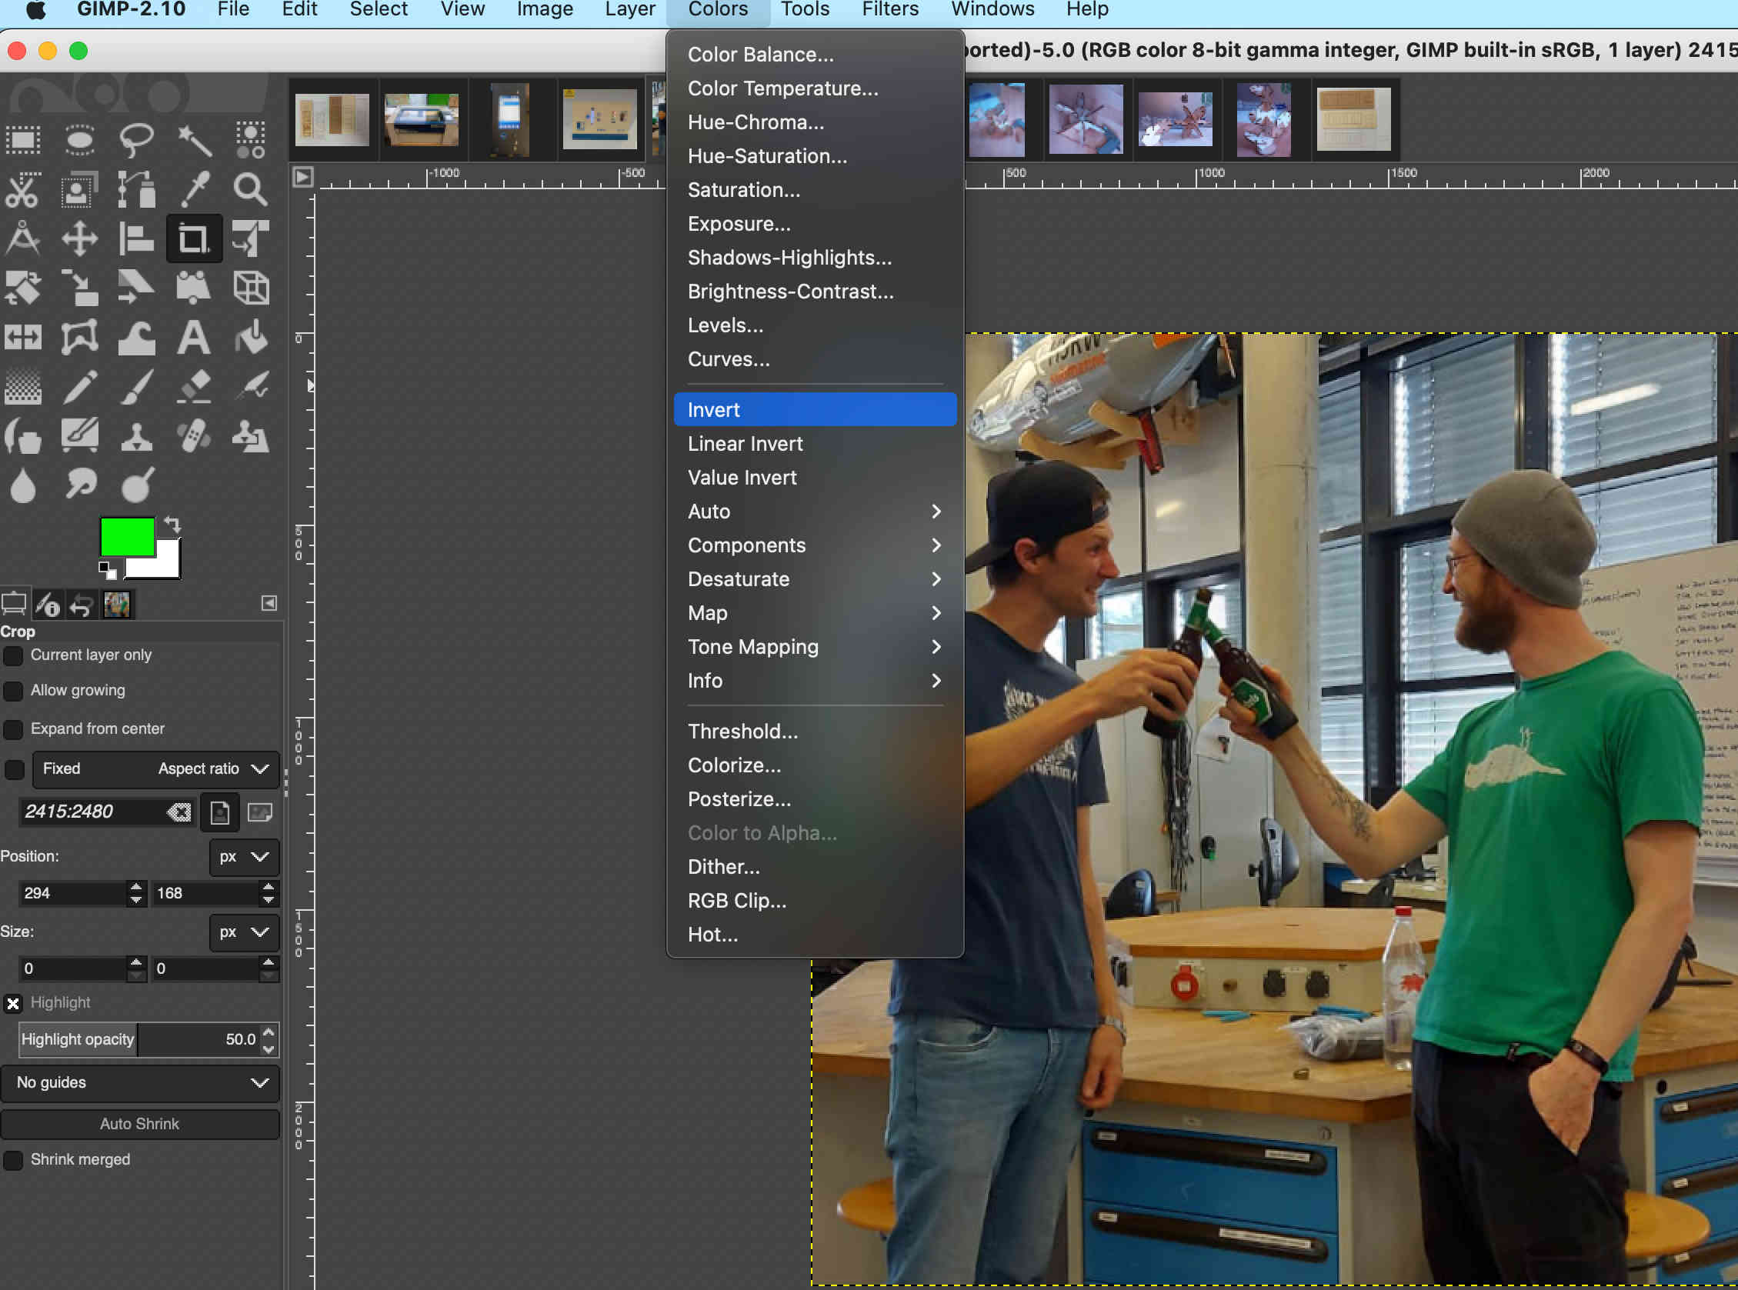Disable the Highlight checkbox
The height and width of the screenshot is (1290, 1738).
(x=13, y=1003)
